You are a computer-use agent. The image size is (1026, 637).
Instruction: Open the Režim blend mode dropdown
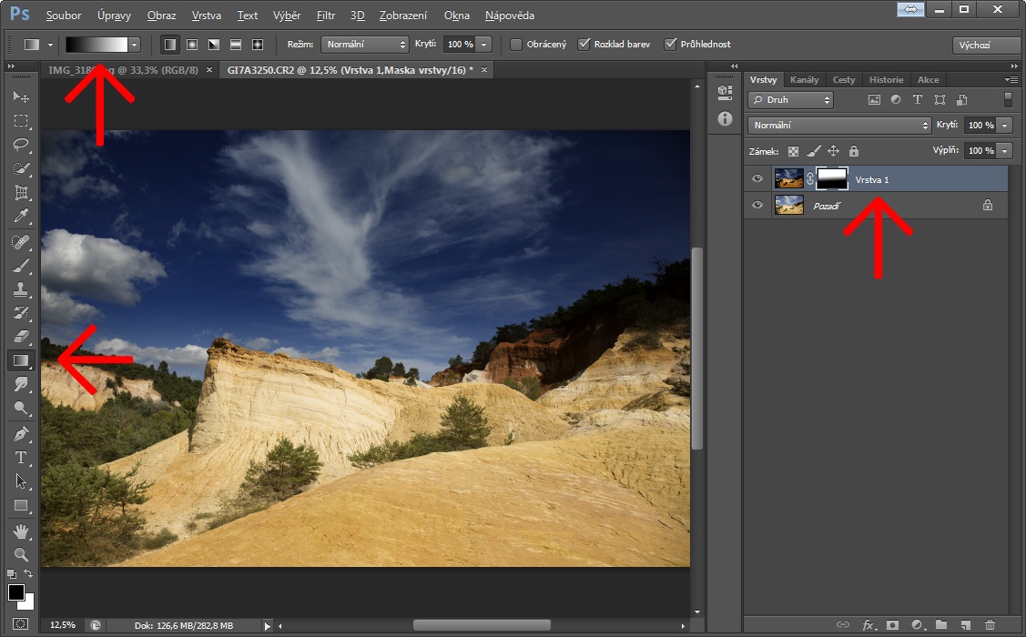click(365, 45)
